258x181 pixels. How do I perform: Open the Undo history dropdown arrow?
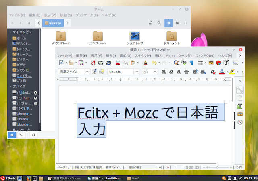[159, 63]
